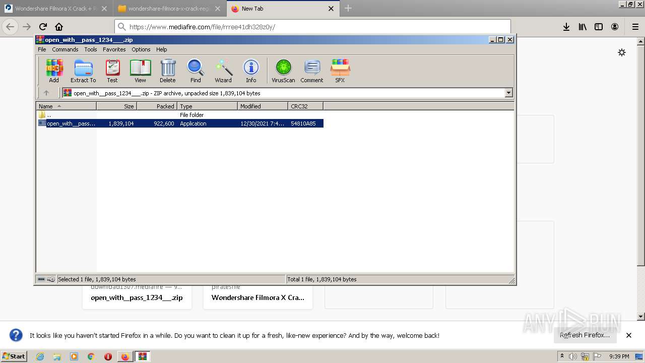Click the taskbar clock showing 9:39 PM

point(619,356)
